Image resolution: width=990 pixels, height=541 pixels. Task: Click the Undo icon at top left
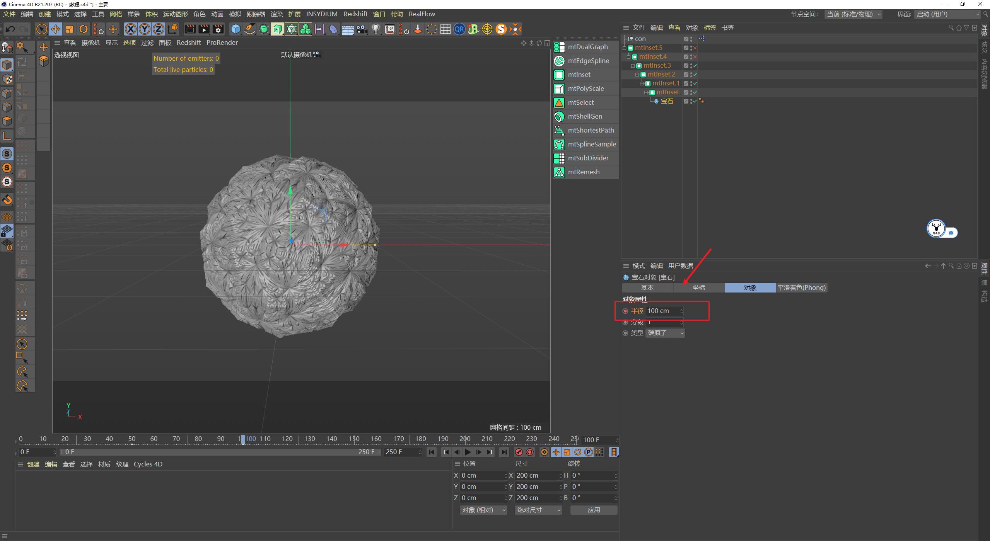[x=10, y=29]
